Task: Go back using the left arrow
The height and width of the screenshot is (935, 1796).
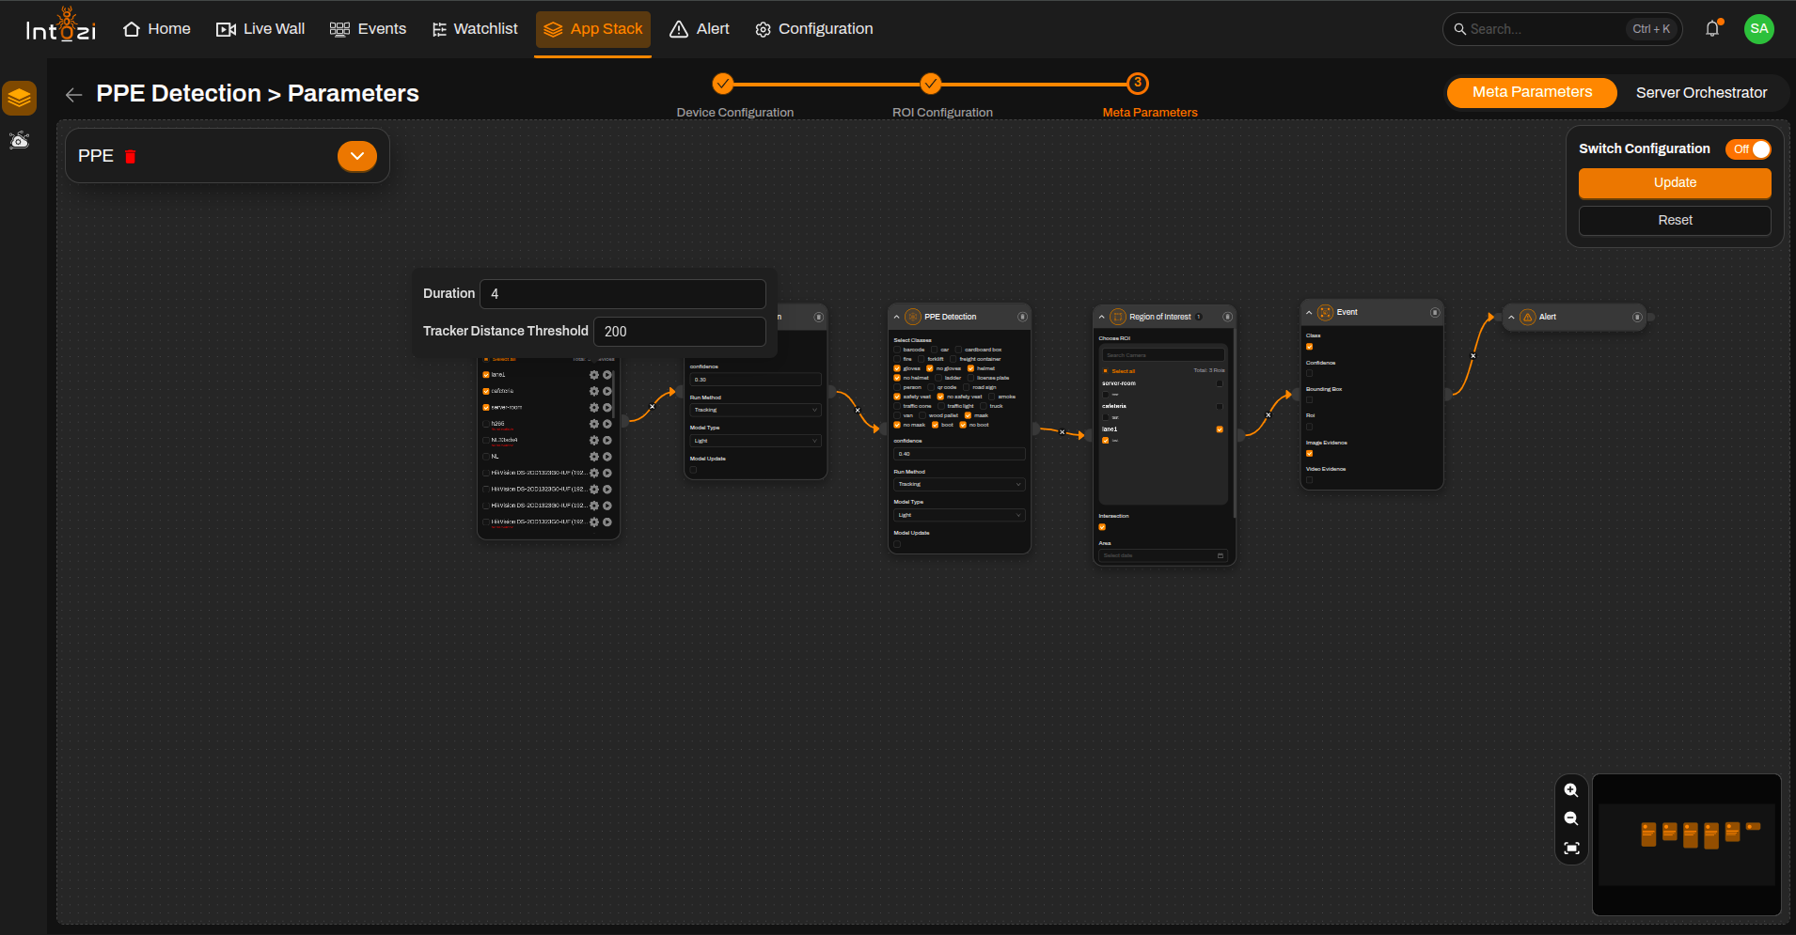Action: (x=73, y=94)
